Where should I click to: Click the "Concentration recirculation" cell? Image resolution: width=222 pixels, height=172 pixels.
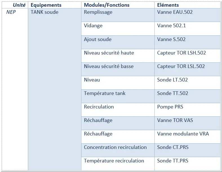pyautogui.click(x=115, y=147)
